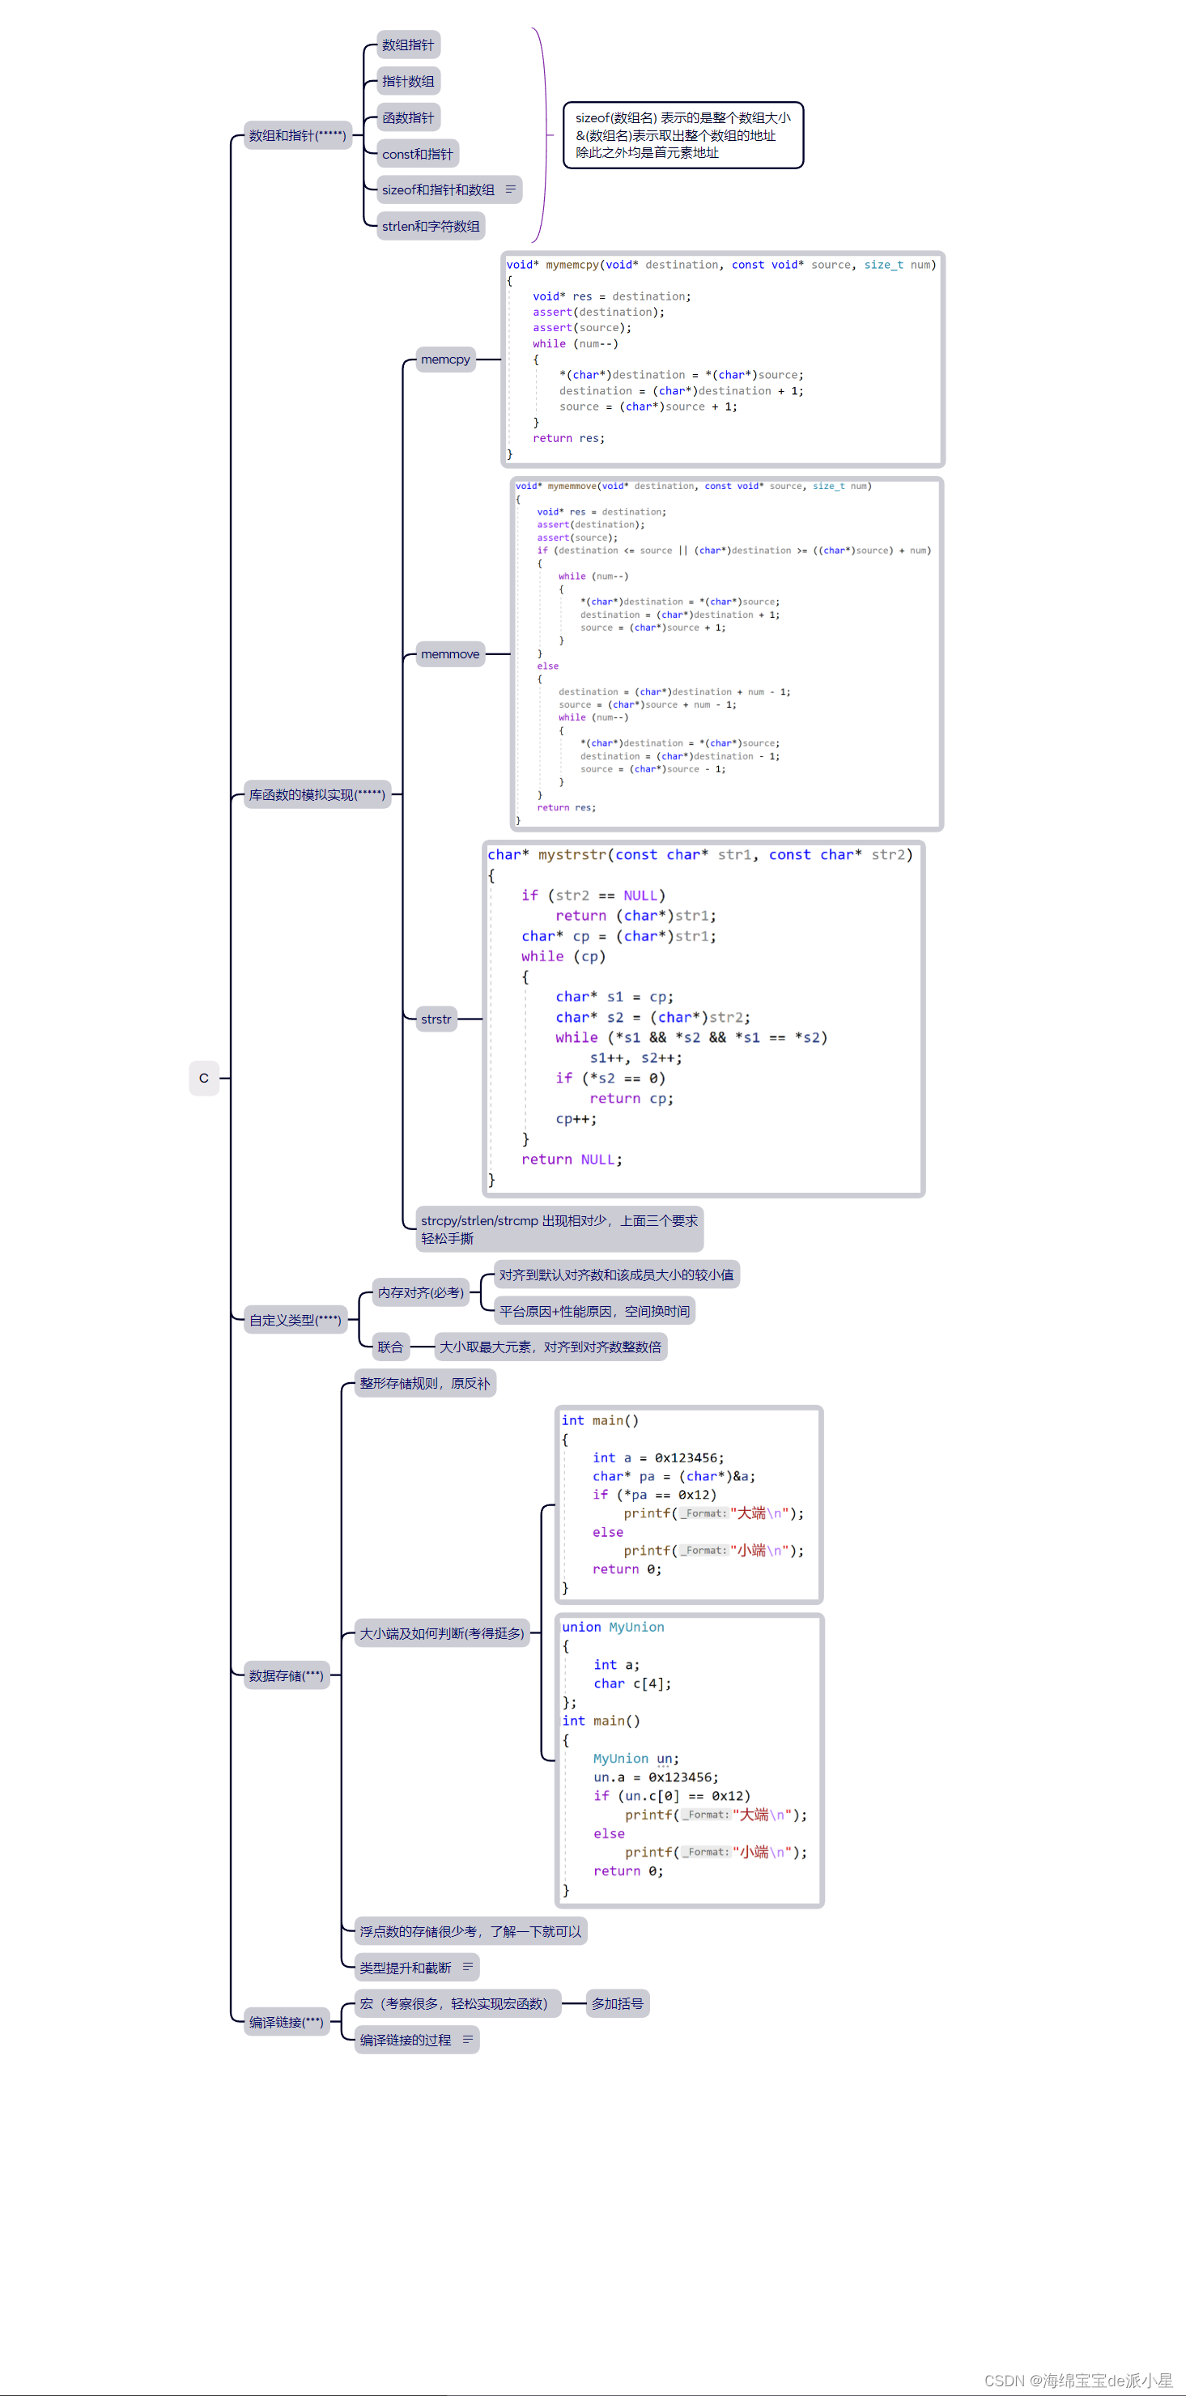Select 对齐到默认对齐数和该成员大小的较小值 node
The image size is (1186, 2396).
pyautogui.click(x=617, y=1275)
